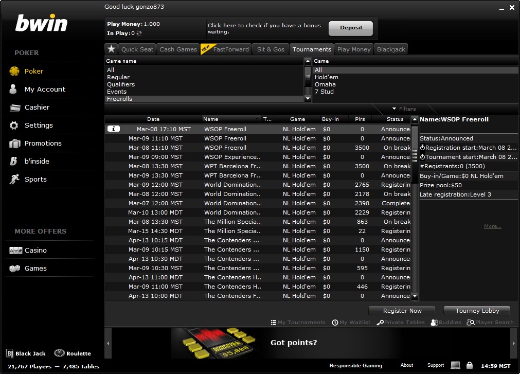Click the More... link in details
Viewport: 520px width, 374px height.
click(x=492, y=226)
